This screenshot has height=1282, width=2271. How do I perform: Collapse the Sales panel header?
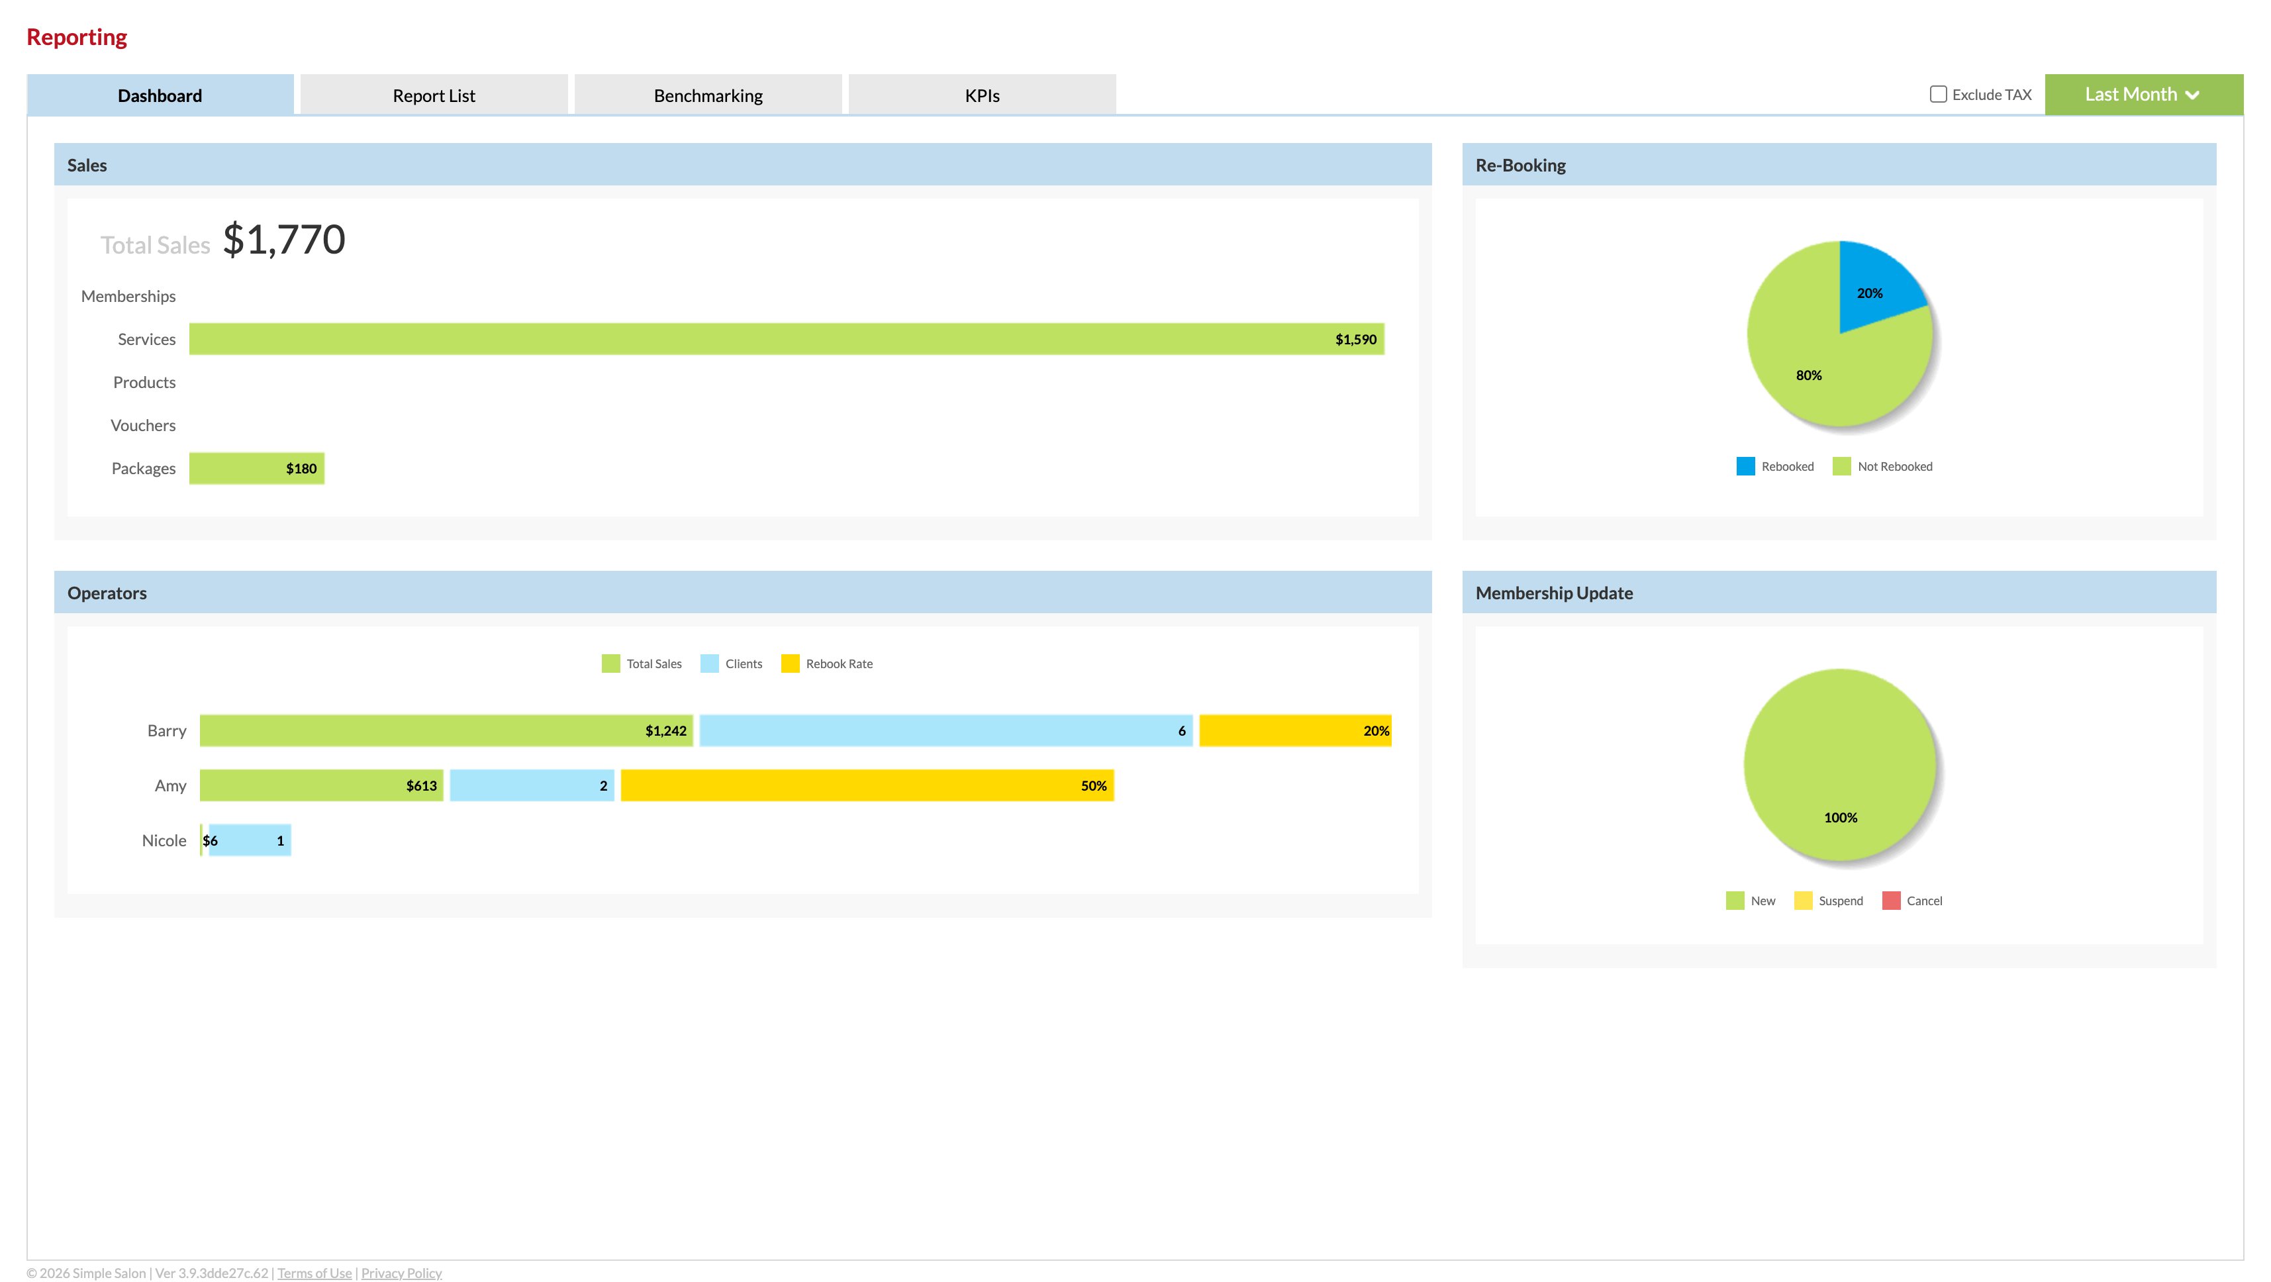(x=87, y=165)
